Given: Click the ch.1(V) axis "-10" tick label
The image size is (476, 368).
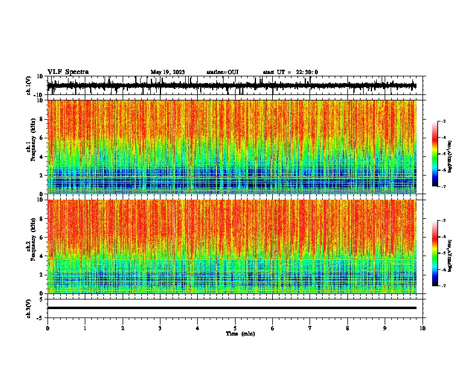Looking at the screenshot, I should pos(39,95).
